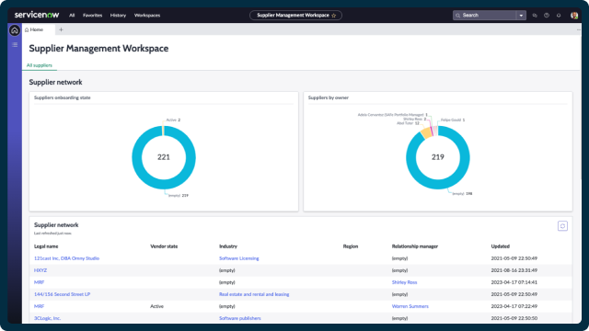Add a new tab with the plus icon
This screenshot has width=589, height=331.
click(x=61, y=29)
